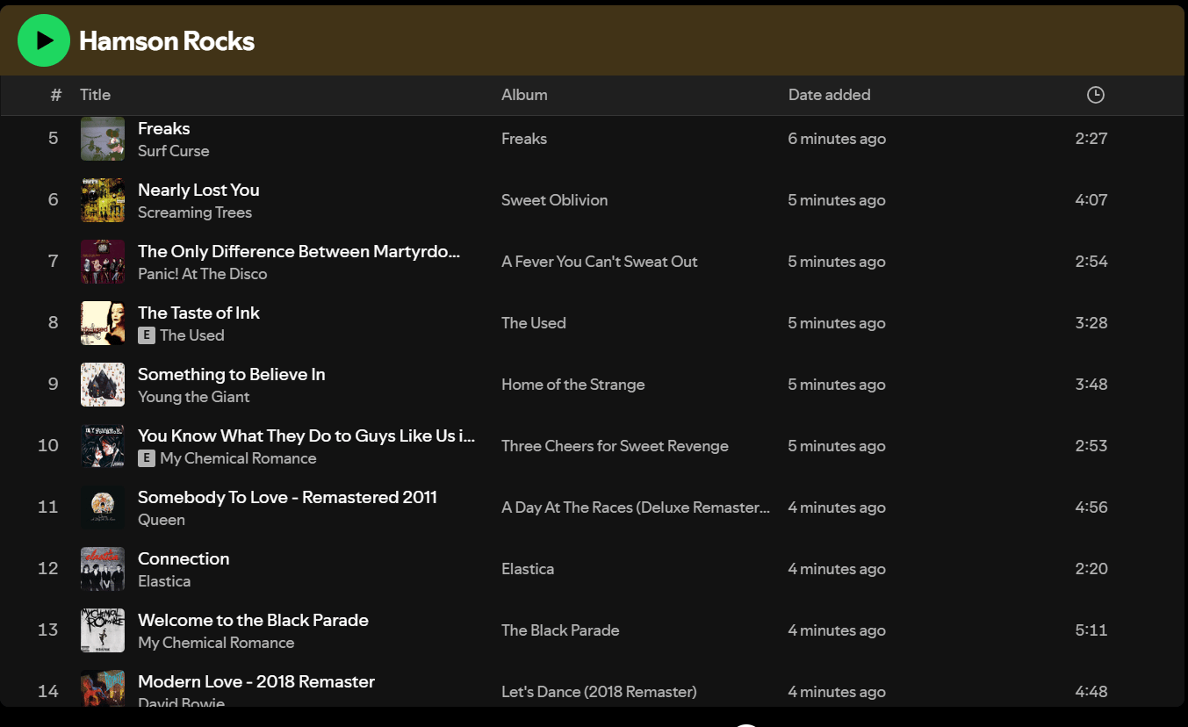Image resolution: width=1188 pixels, height=727 pixels.
Task: Open the Somebody To Love cover thumbnail
Action: (103, 507)
